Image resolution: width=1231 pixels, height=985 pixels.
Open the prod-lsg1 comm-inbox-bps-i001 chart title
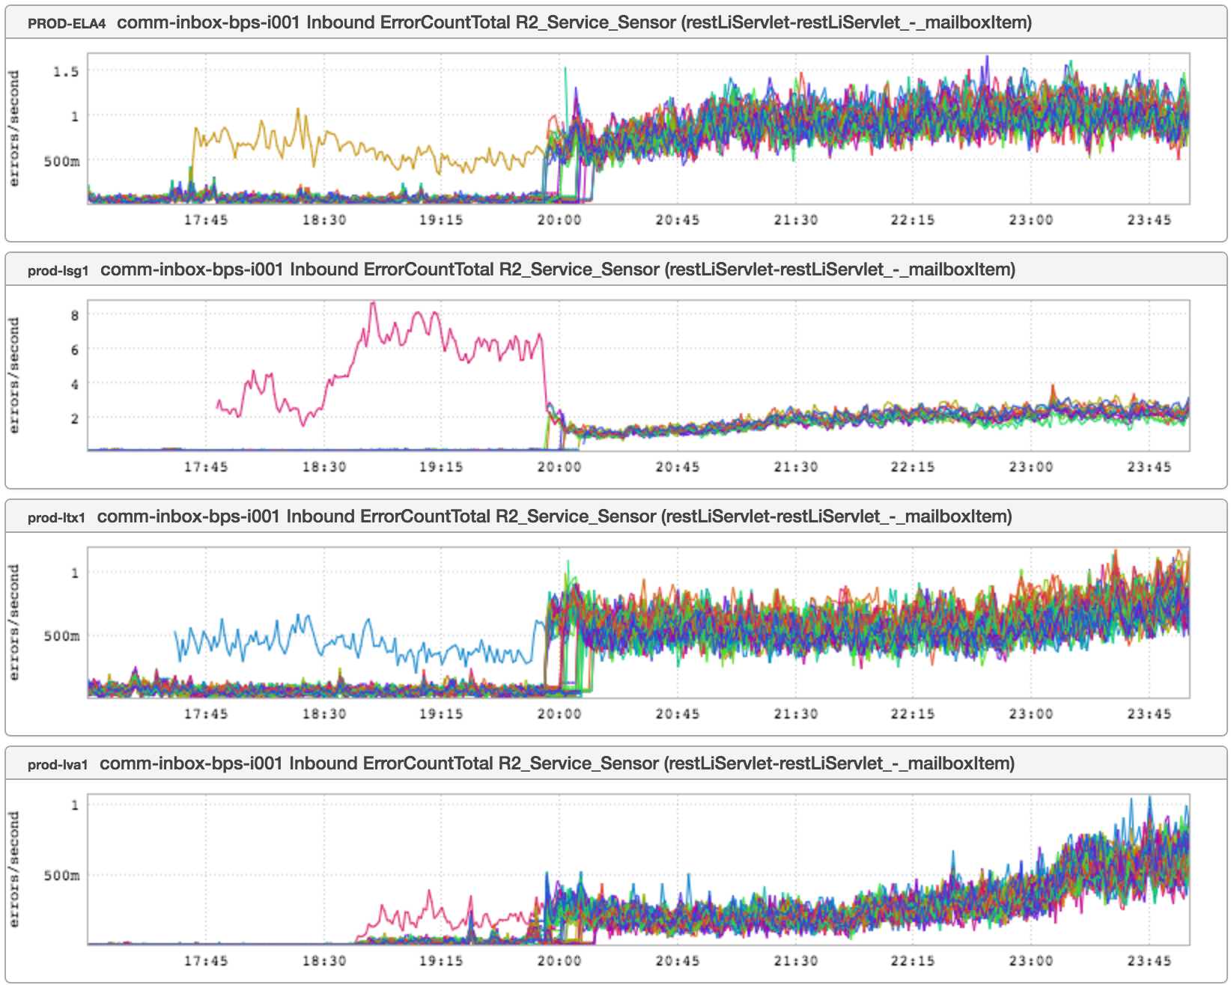coord(557,269)
